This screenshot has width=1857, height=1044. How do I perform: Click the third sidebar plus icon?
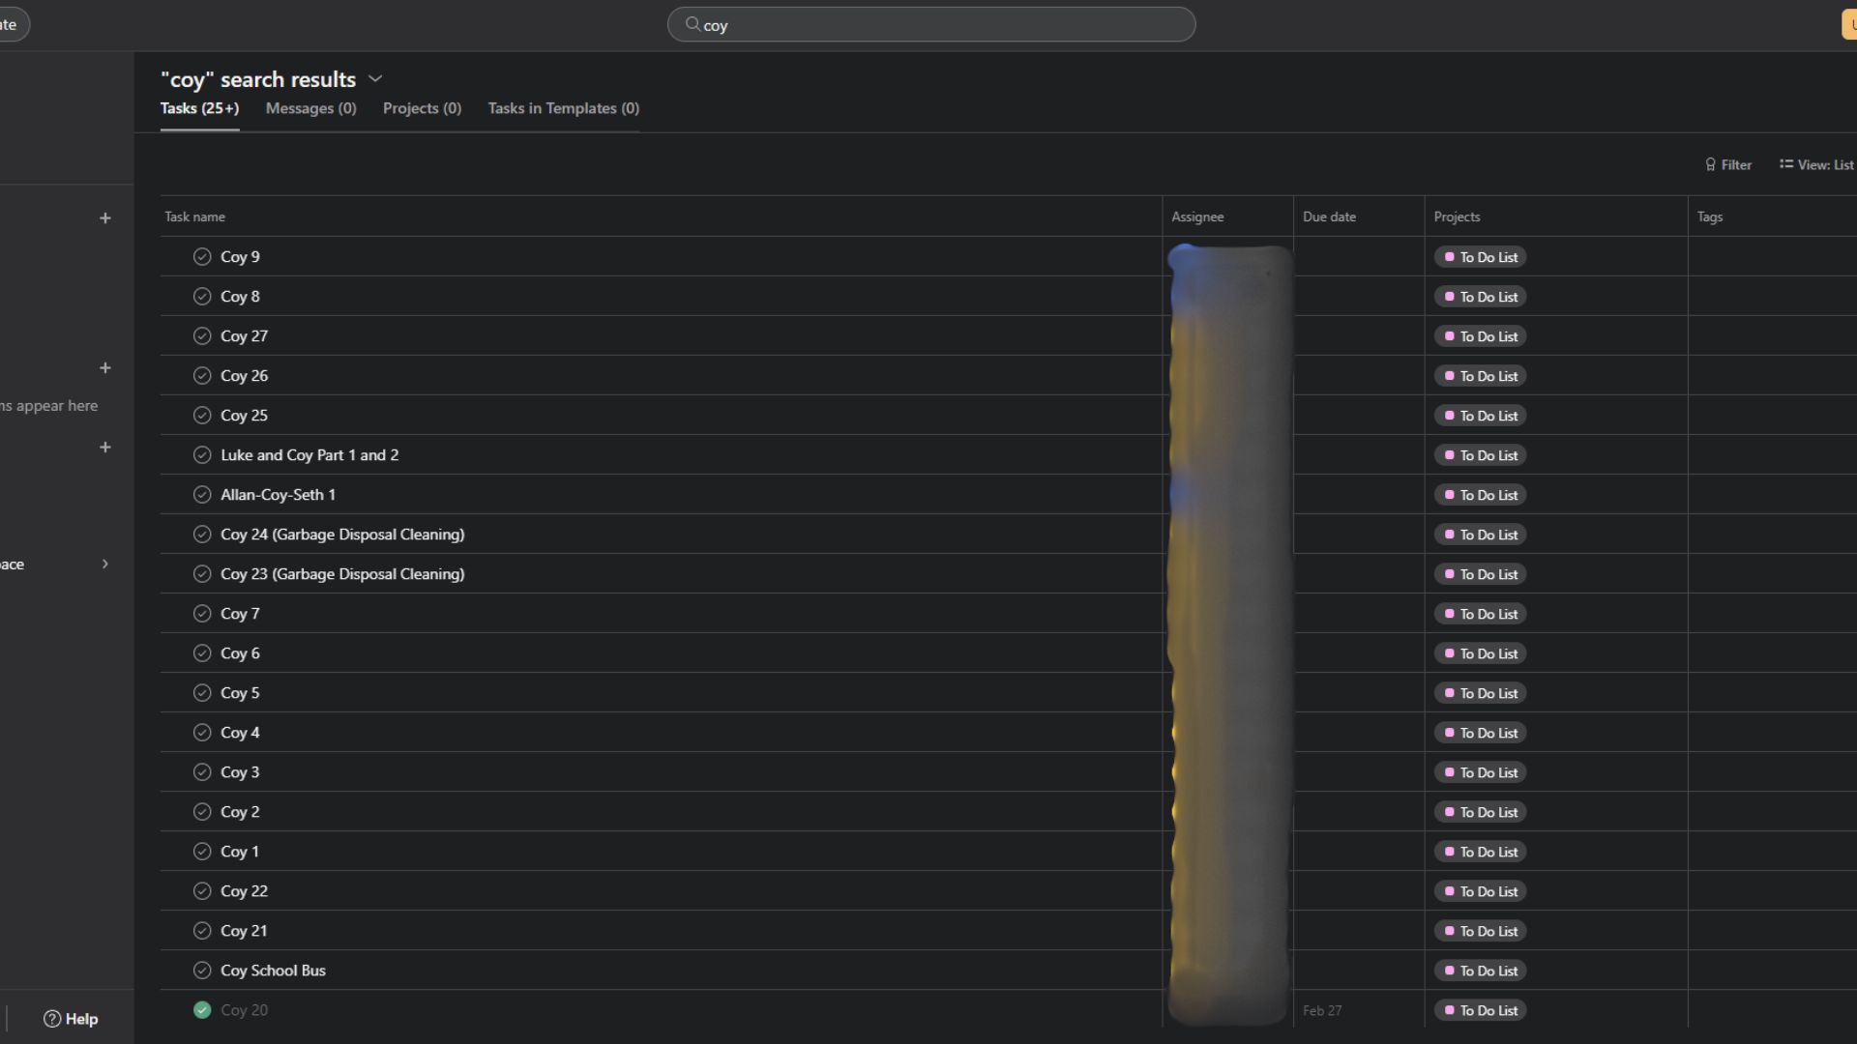click(x=105, y=448)
